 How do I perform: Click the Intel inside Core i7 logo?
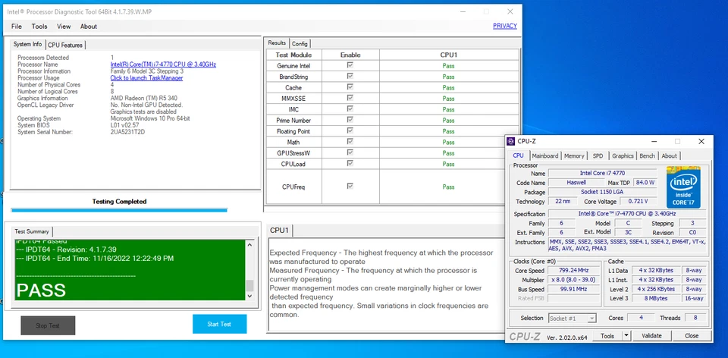click(683, 187)
